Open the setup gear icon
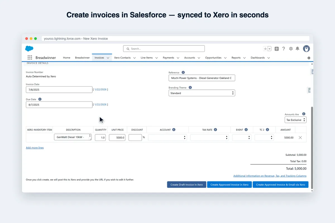The image size is (335, 223). point(291,49)
